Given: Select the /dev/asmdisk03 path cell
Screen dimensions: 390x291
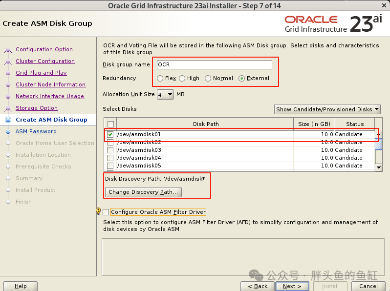Looking at the screenshot, I should [205, 150].
